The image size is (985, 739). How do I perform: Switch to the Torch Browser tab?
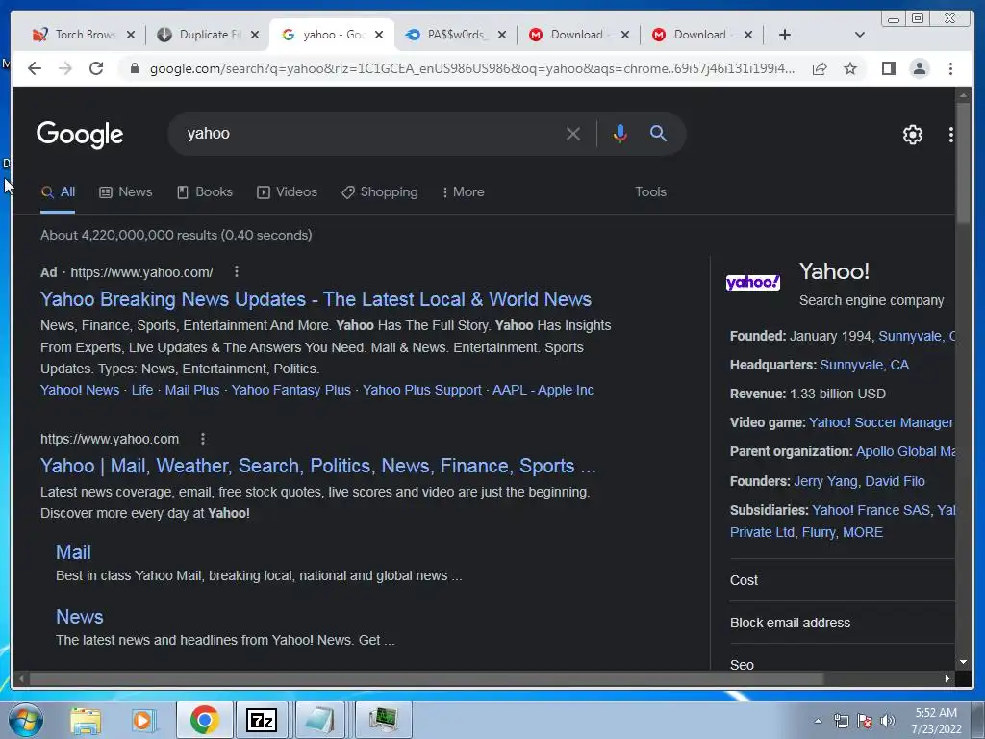coord(84,35)
